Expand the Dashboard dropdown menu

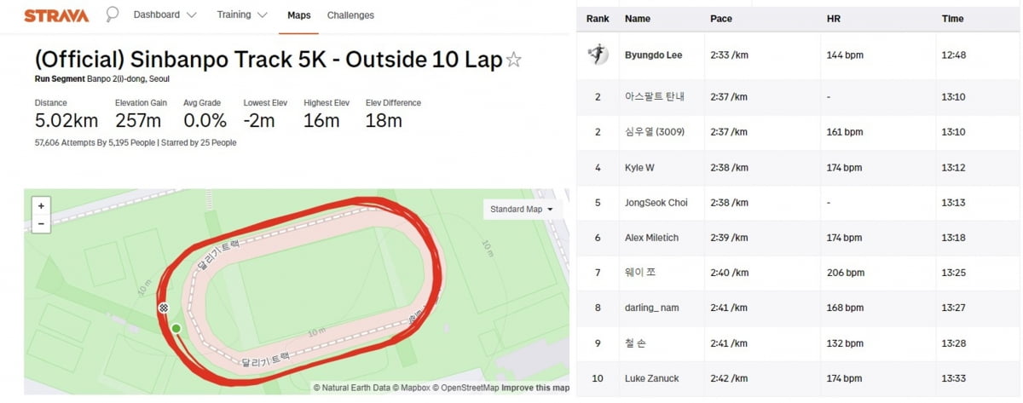pyautogui.click(x=165, y=15)
